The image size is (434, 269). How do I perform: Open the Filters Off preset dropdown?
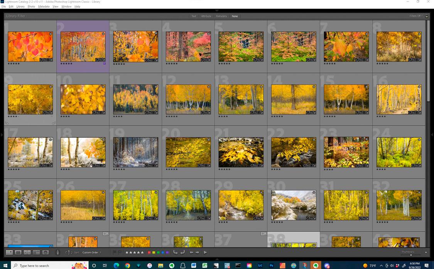click(416, 16)
